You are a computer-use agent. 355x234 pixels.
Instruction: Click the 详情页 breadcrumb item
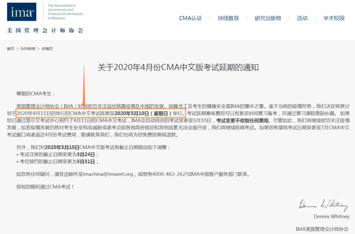(x=47, y=49)
